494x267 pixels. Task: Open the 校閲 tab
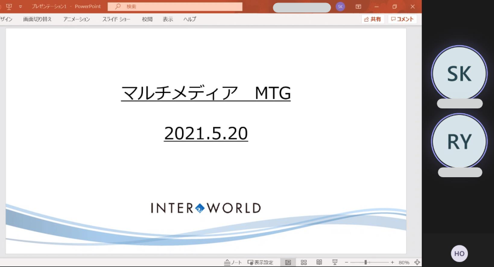(147, 19)
